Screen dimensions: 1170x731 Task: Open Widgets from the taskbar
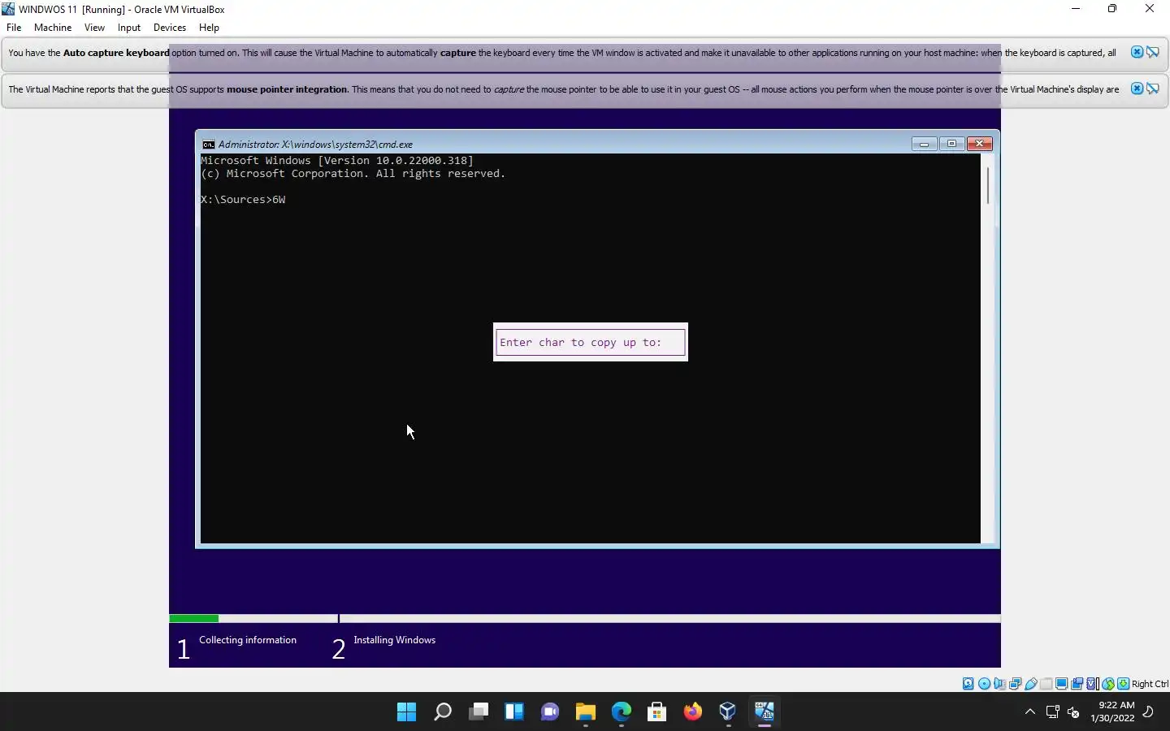pyautogui.click(x=514, y=712)
